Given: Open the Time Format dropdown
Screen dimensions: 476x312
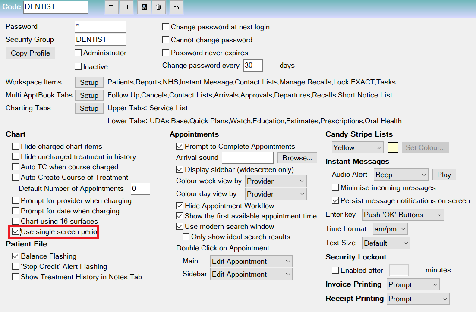Looking at the screenshot, I should point(390,229).
